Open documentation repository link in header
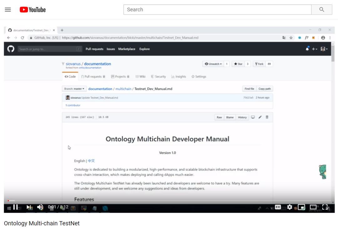 (x=97, y=64)
